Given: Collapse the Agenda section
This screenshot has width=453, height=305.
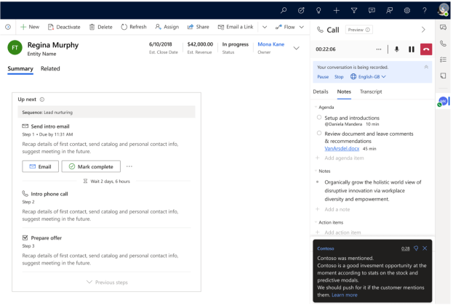Looking at the screenshot, I should click(x=316, y=107).
